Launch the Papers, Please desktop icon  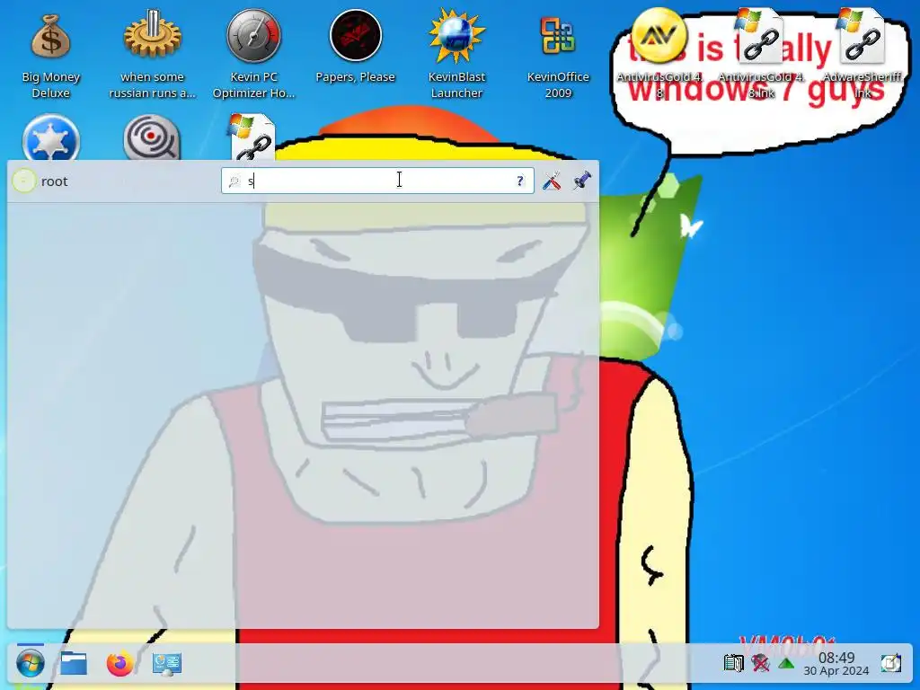[355, 36]
